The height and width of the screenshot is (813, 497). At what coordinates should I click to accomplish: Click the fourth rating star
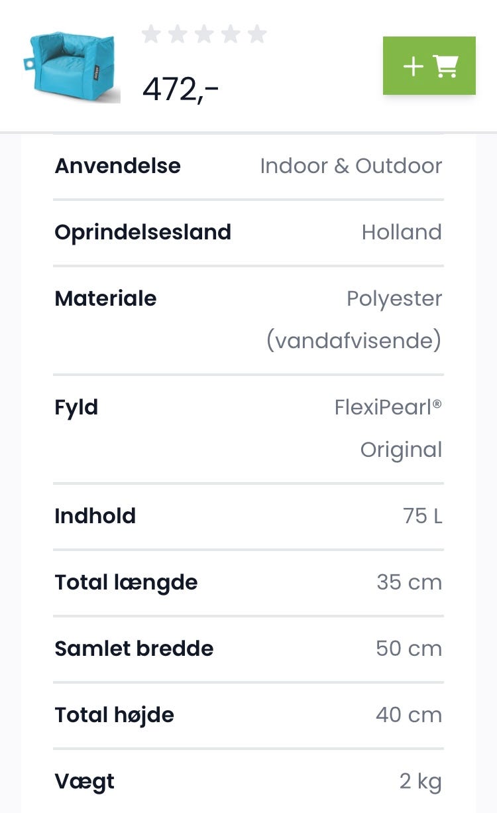pyautogui.click(x=231, y=34)
